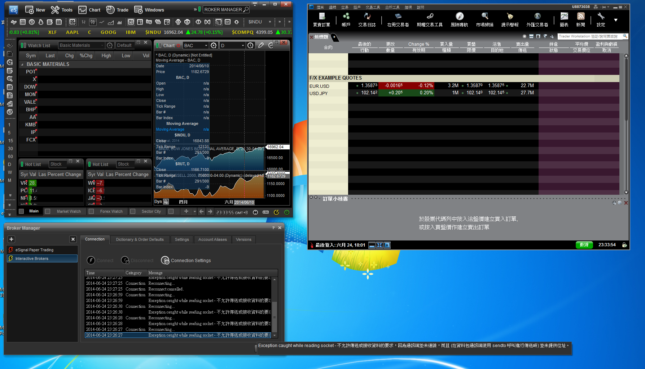Viewport: 645px width, 369px height.
Task: Open the Default layout dropdown in Watch List
Action: pos(125,45)
